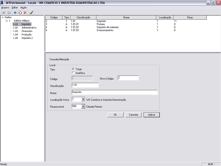Click the Cancelar button
The height and width of the screenshot is (166, 221).
(133, 115)
